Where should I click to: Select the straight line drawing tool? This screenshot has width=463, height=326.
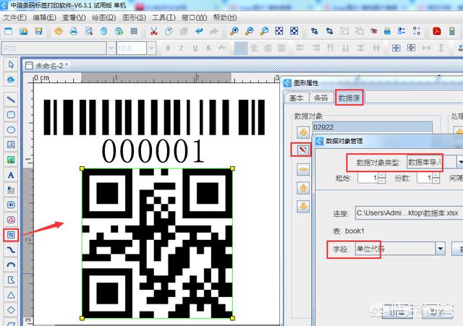click(x=11, y=100)
